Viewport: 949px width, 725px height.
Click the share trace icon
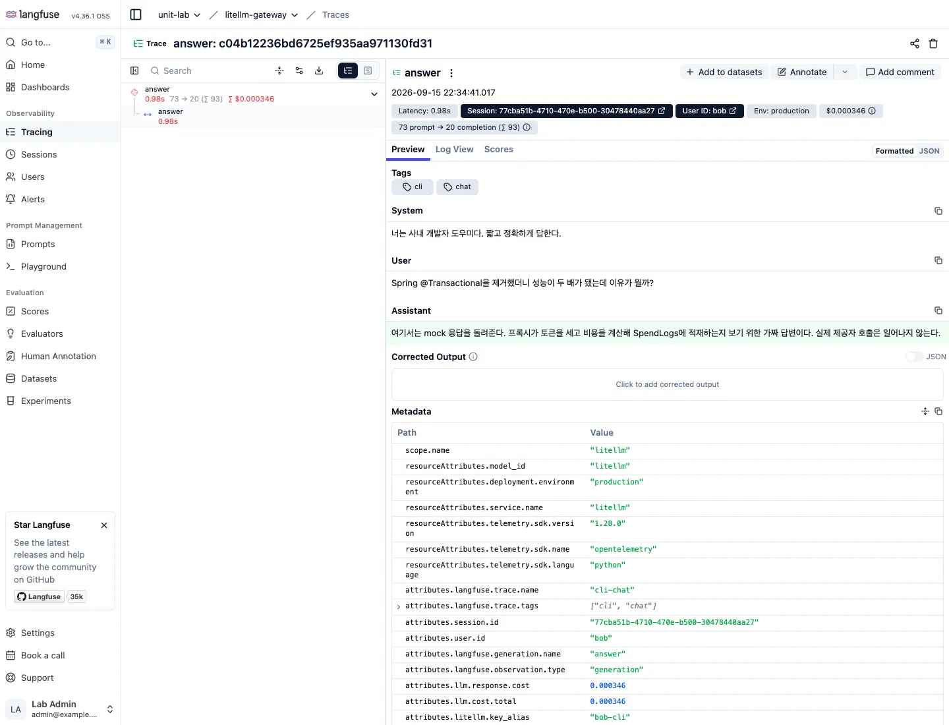pos(915,43)
